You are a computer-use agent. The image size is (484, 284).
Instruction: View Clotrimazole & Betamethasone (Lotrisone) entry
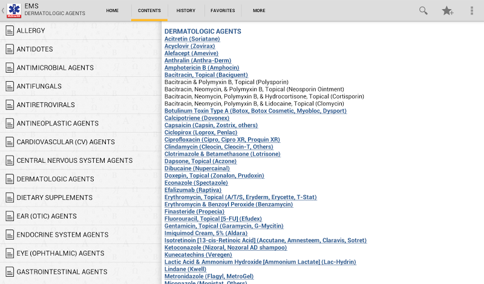pos(222,154)
